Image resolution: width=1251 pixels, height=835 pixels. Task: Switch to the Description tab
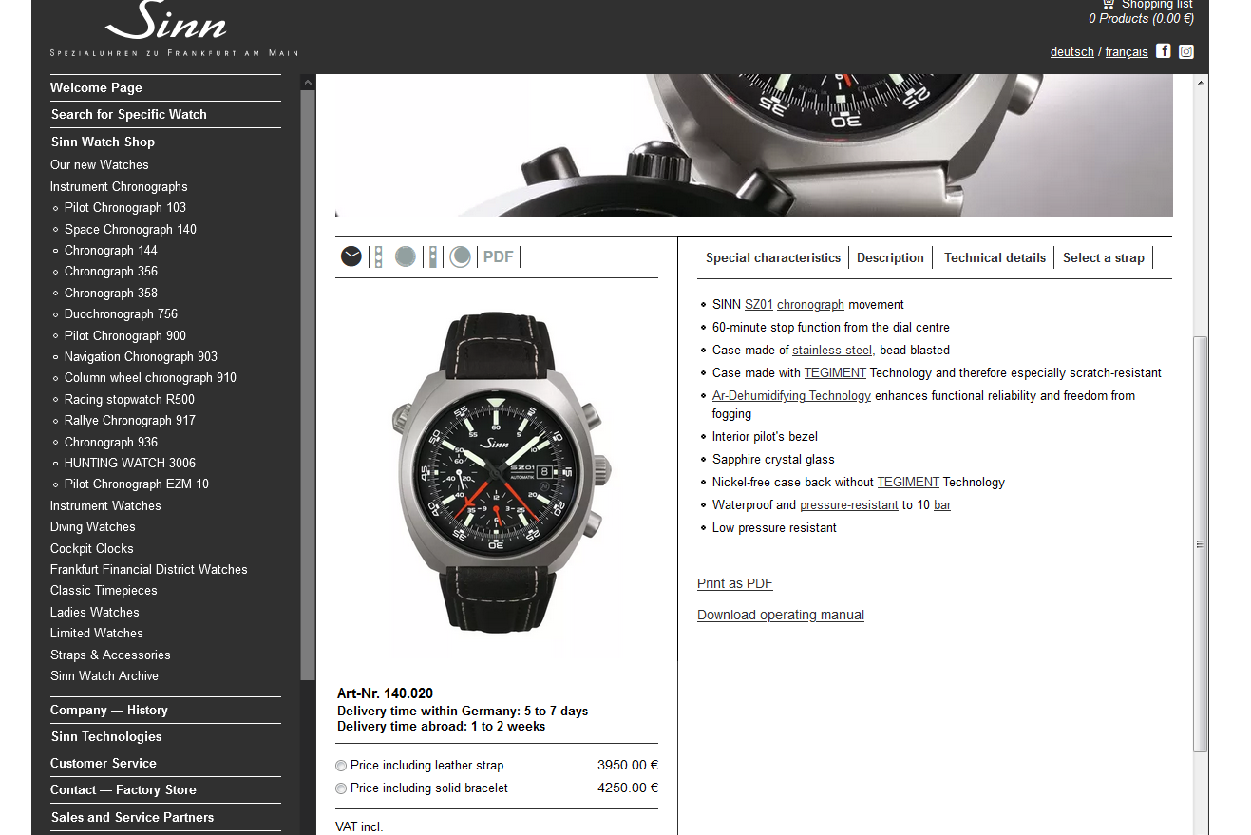point(890,257)
